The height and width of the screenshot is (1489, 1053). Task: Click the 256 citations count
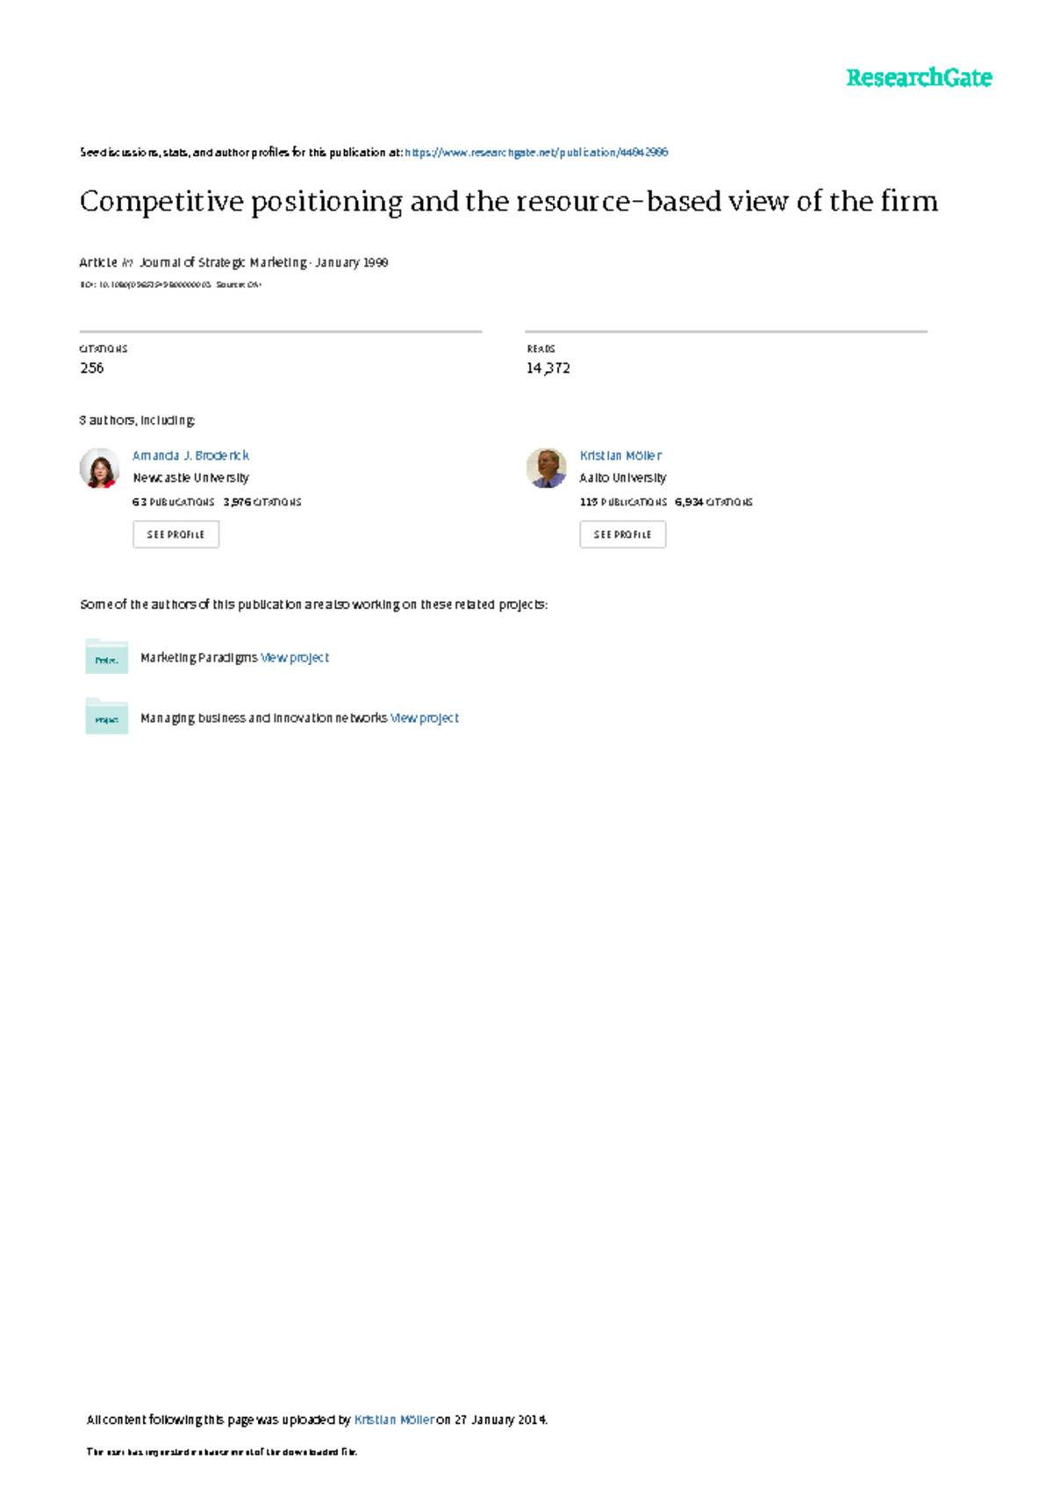pos(92,369)
